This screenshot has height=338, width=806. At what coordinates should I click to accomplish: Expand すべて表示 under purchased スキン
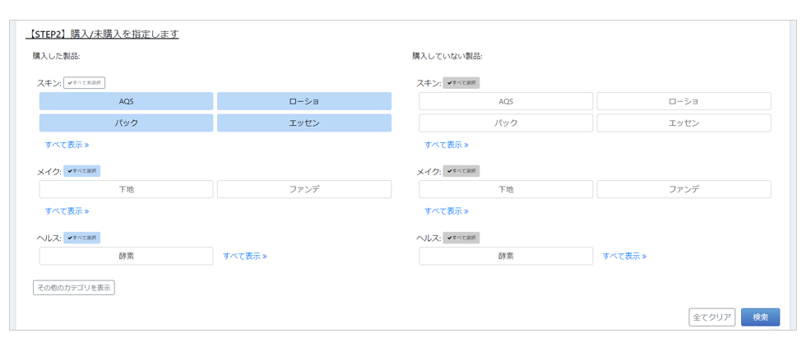coord(67,145)
